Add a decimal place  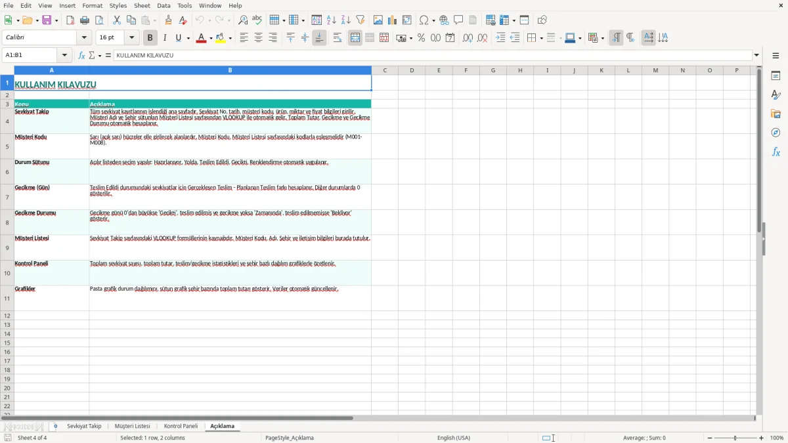pyautogui.click(x=468, y=38)
